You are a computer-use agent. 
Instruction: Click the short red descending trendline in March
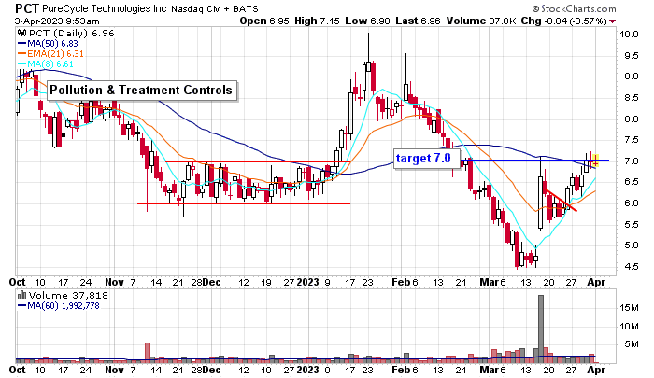pos(562,201)
